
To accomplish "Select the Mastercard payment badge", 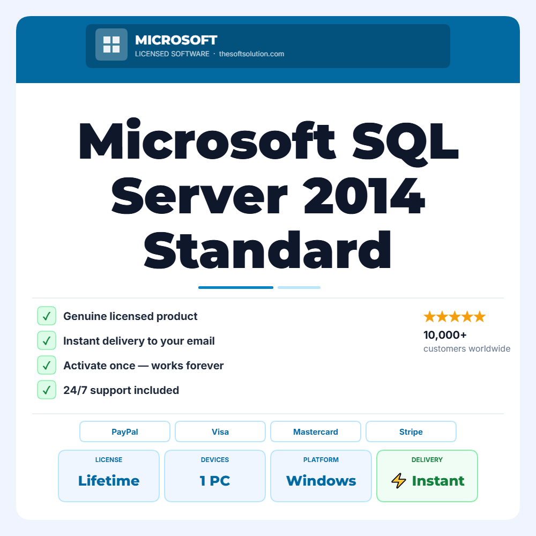I will [316, 431].
